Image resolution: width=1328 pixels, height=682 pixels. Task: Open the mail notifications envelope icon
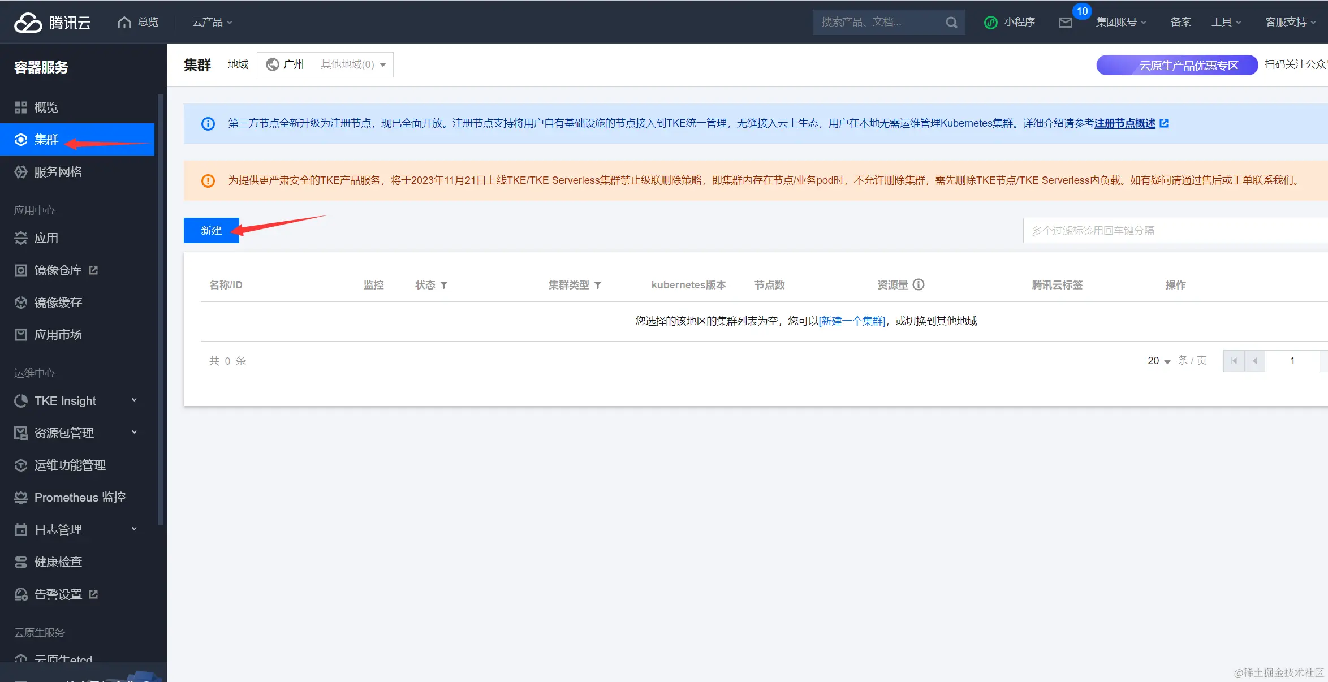(1066, 23)
